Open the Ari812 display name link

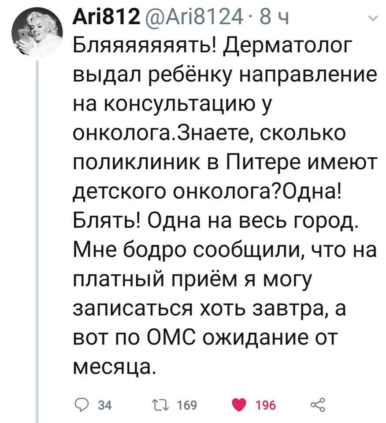(107, 18)
